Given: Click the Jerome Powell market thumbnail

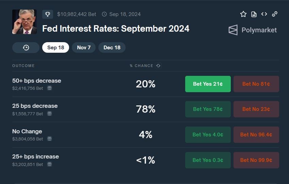Looking at the screenshot, I should [x=25, y=22].
